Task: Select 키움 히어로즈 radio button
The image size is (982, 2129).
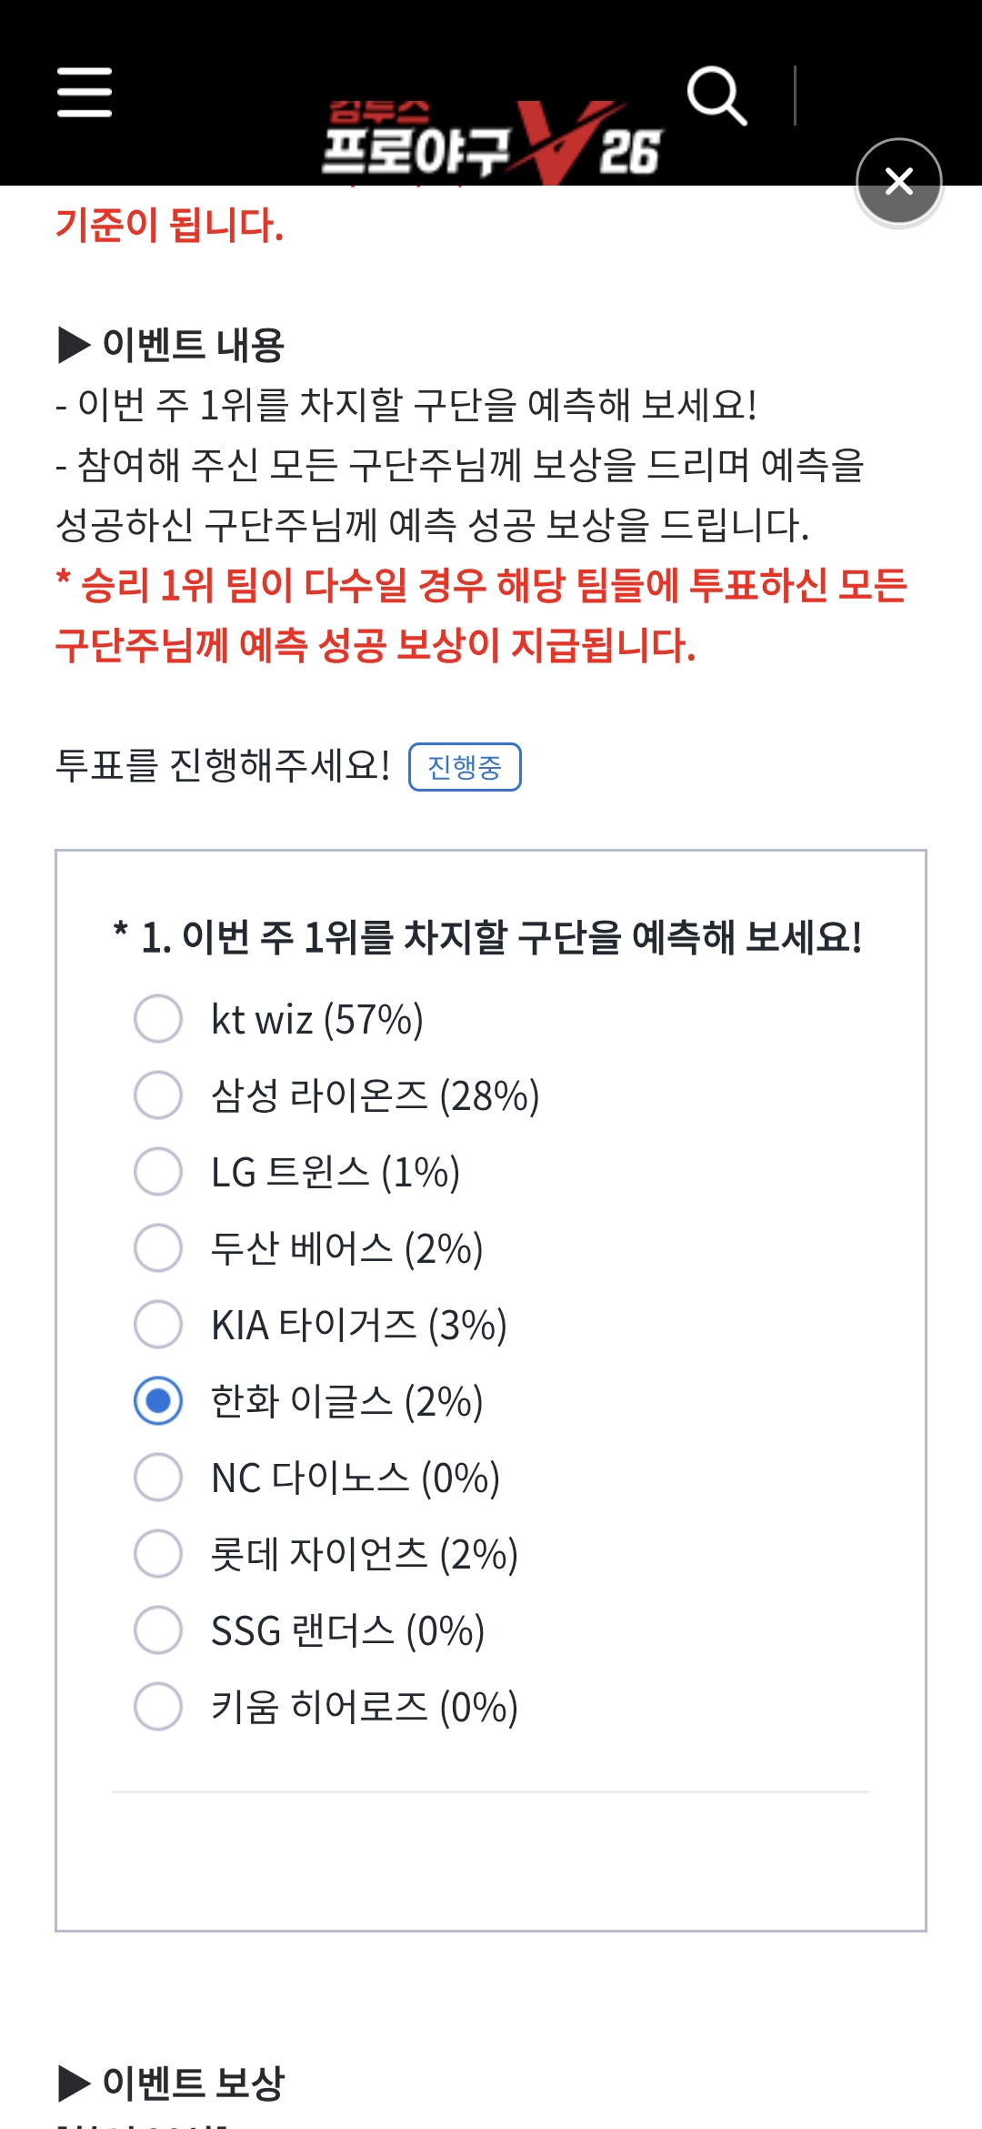Action: click(x=158, y=1706)
